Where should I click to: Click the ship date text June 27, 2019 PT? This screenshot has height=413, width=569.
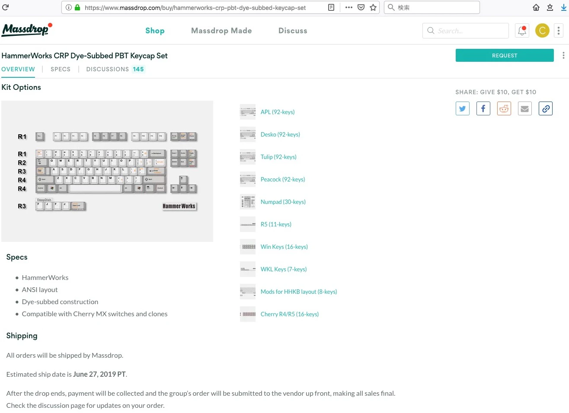[x=99, y=374]
